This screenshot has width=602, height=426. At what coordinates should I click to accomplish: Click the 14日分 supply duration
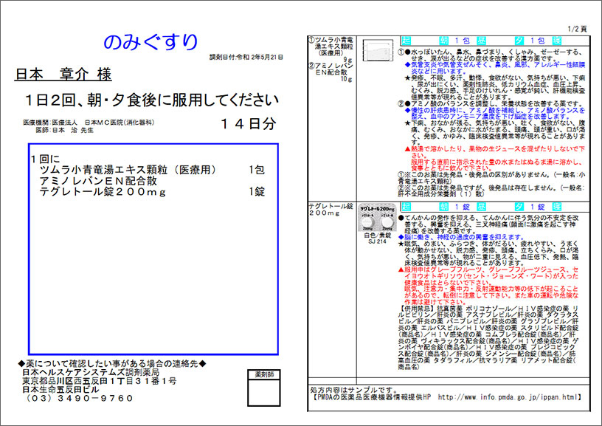(249, 124)
